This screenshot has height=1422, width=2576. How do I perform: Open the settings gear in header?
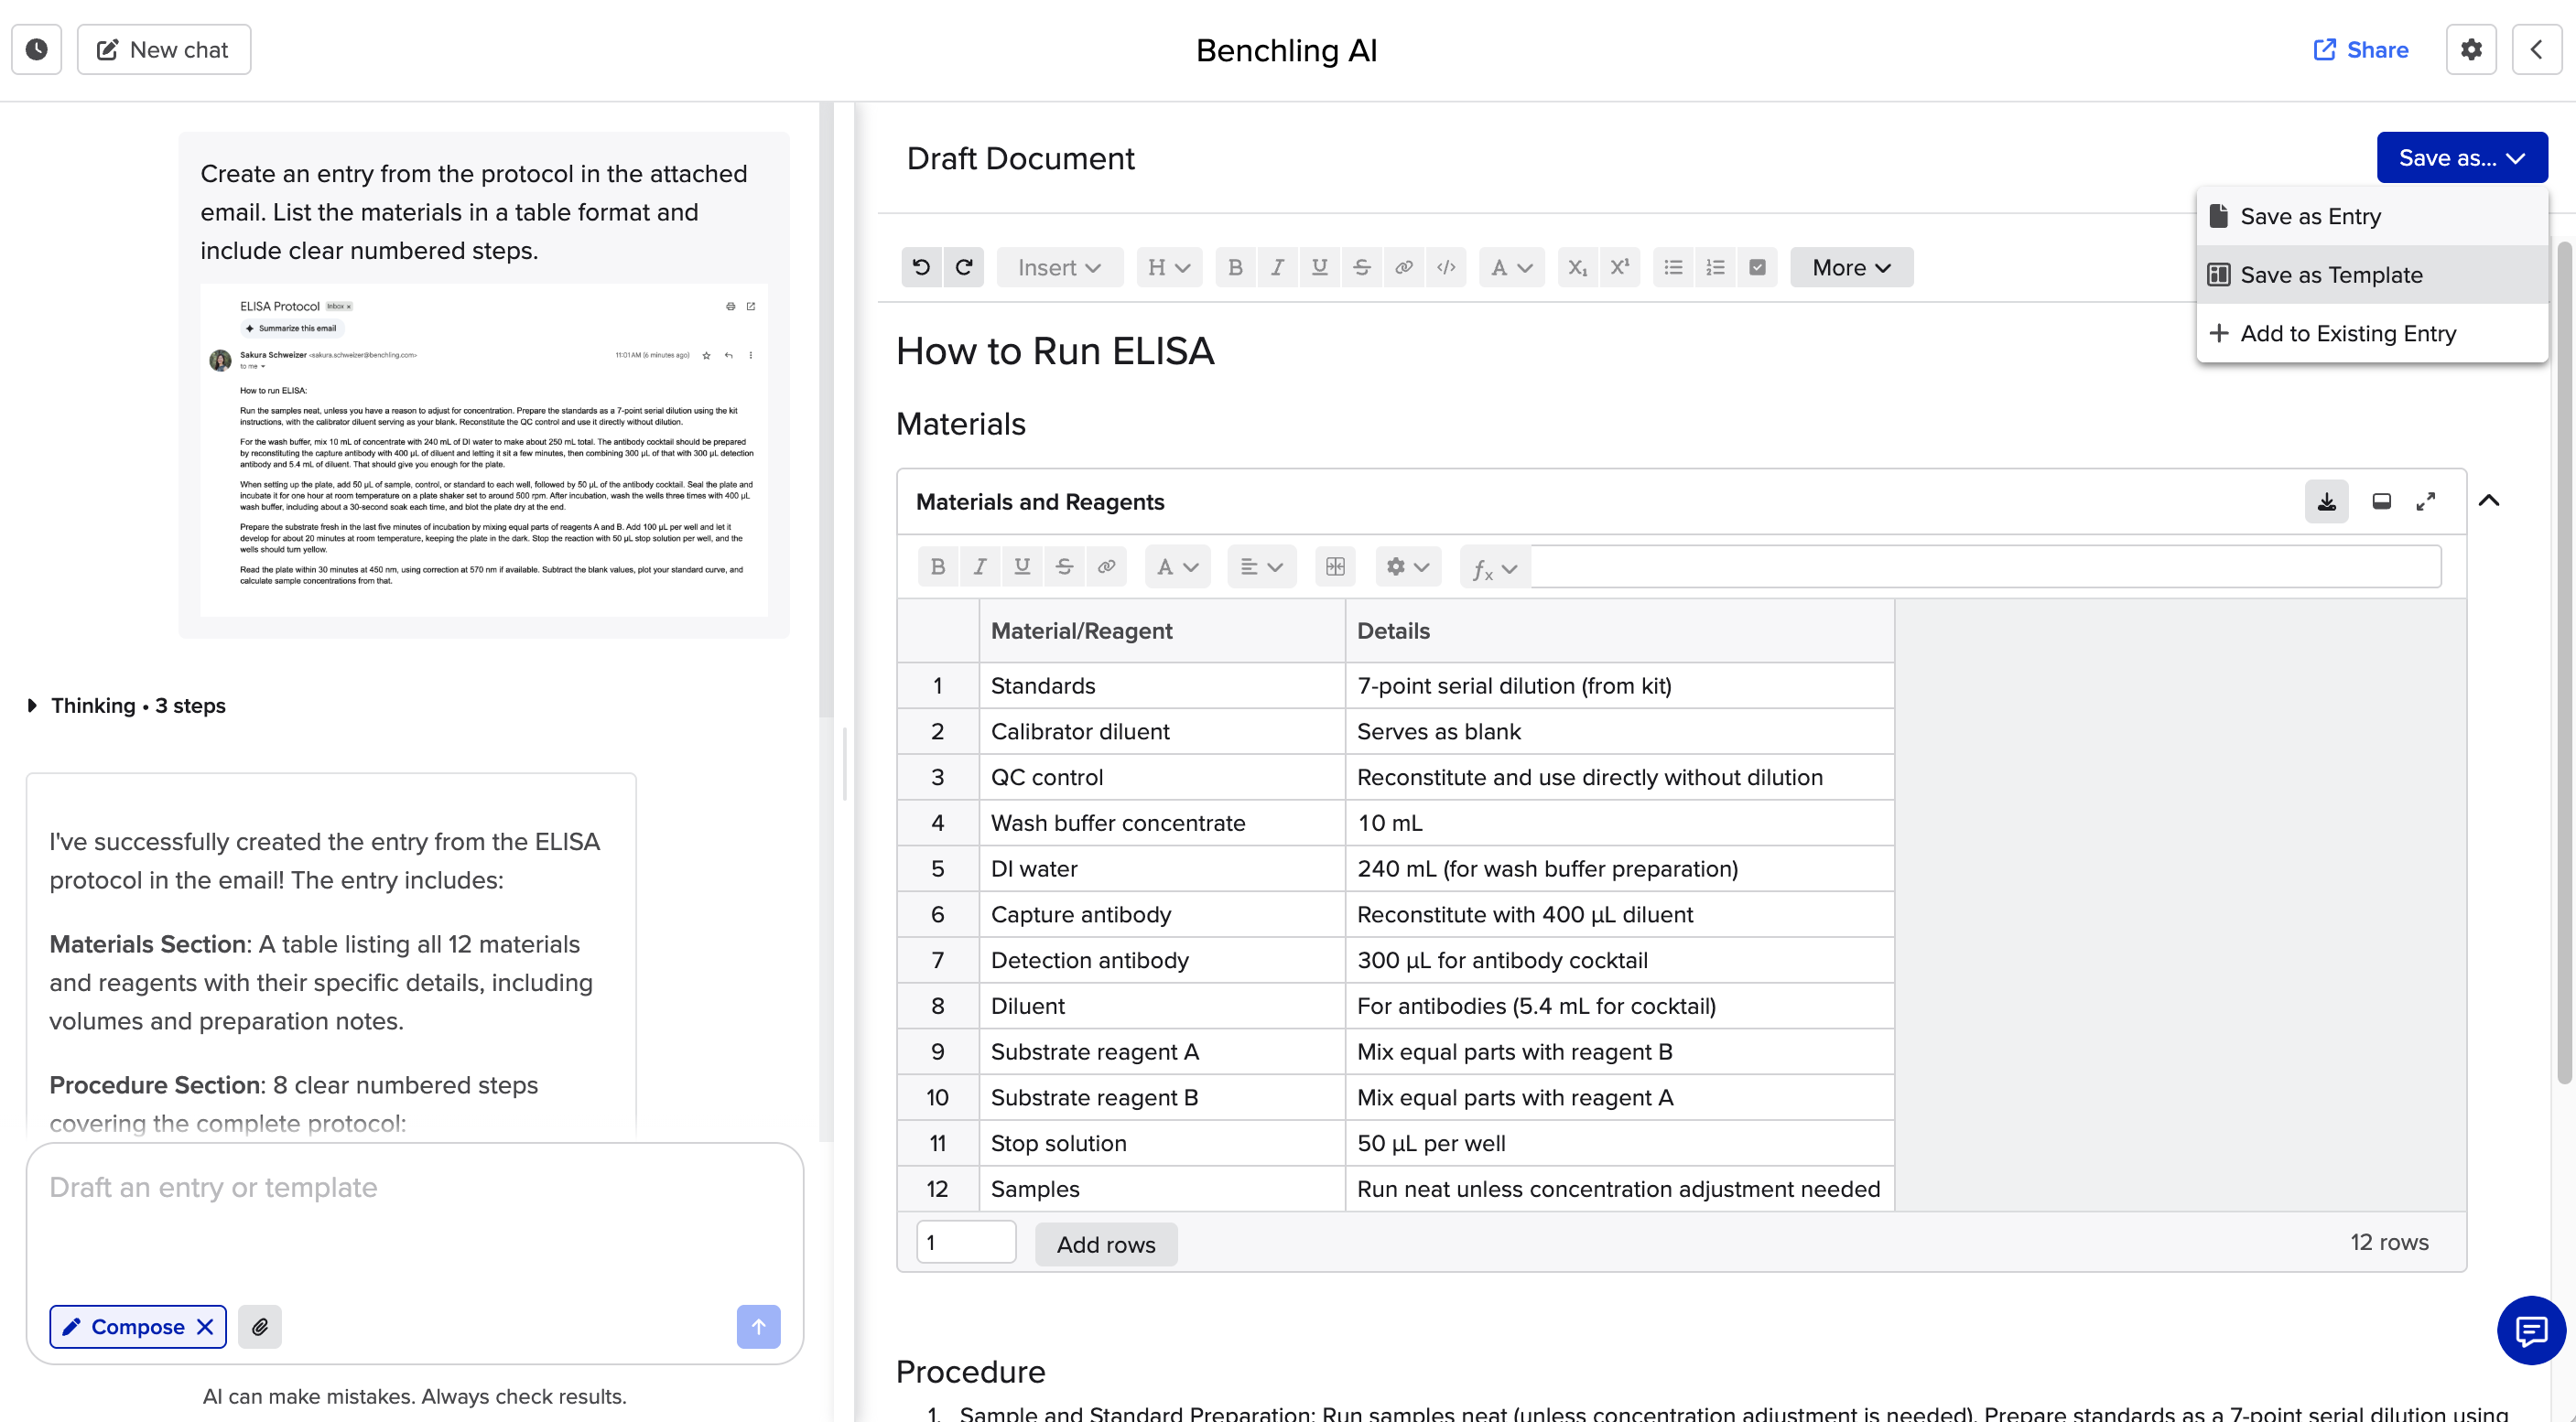tap(2470, 49)
